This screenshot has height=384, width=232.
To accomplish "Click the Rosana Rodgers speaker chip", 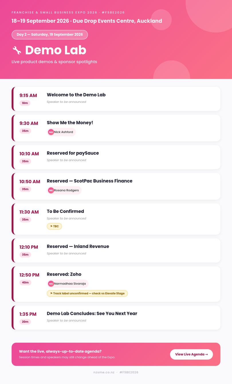I will (64, 190).
